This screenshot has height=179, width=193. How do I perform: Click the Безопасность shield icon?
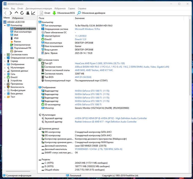[8, 87]
